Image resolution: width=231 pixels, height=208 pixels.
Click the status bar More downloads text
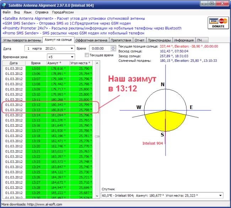click(x=32, y=204)
